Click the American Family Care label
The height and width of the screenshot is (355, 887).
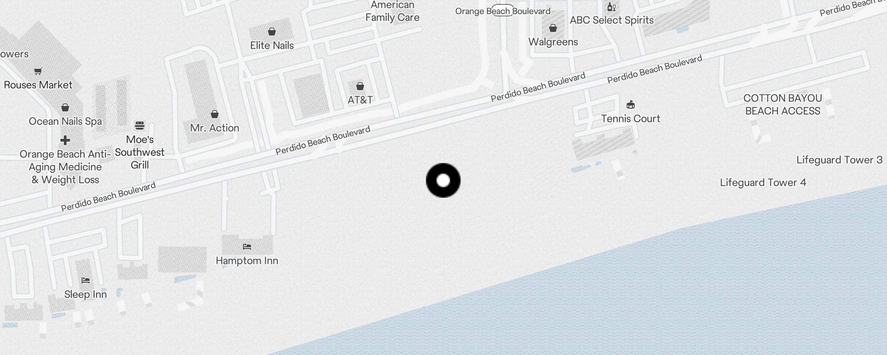[392, 12]
